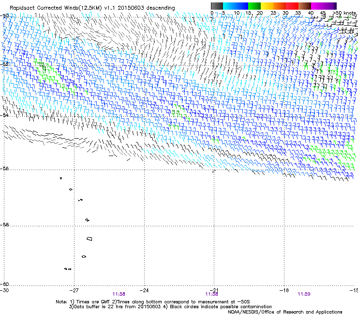Click the '25' legend scale number

(x=273, y=13)
